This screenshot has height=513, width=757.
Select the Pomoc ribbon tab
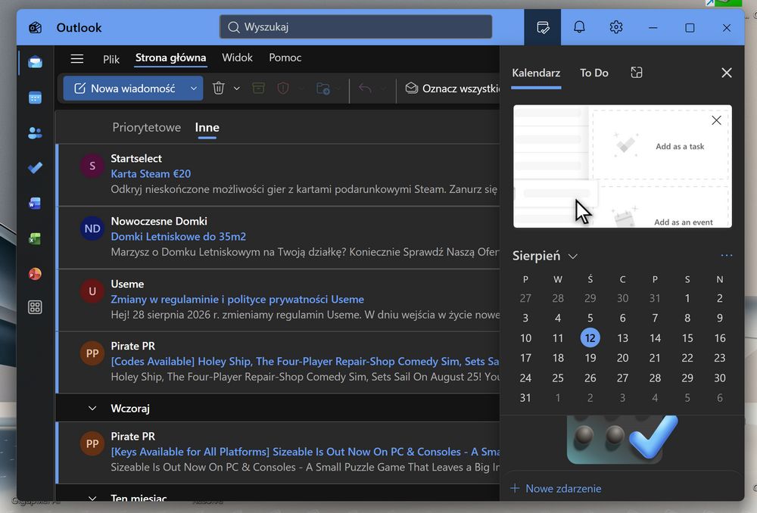point(285,58)
